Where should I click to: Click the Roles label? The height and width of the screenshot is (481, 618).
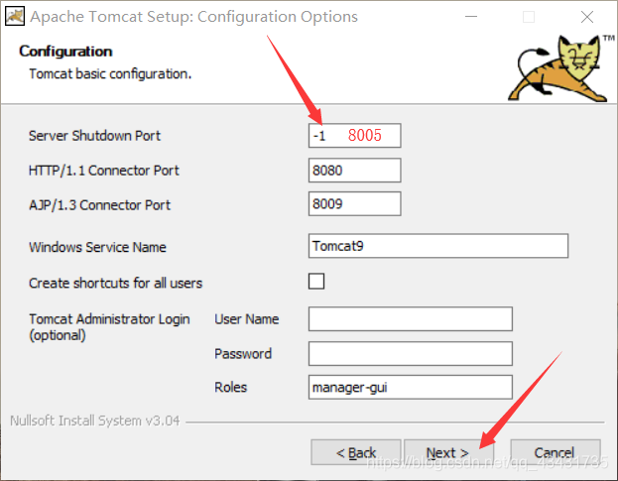(230, 387)
